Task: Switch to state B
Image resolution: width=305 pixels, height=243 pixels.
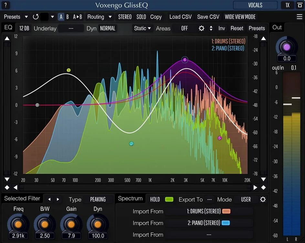Action: pyautogui.click(x=68, y=17)
